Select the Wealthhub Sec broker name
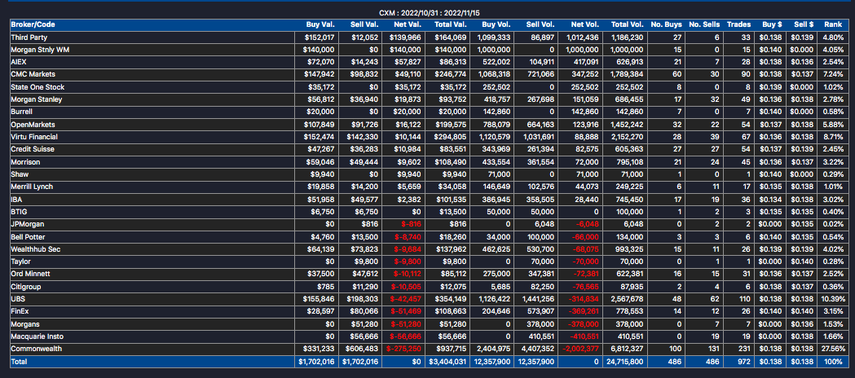This screenshot has height=378, width=855. (36, 249)
